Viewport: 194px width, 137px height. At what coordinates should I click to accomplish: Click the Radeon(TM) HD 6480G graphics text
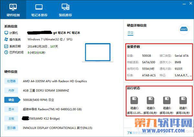tap(52, 109)
